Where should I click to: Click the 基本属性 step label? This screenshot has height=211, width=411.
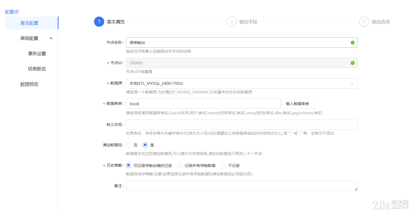116,22
